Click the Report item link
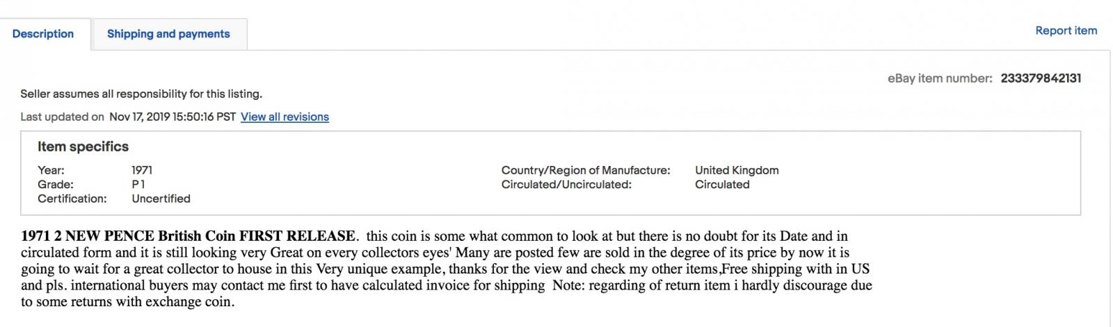The height and width of the screenshot is (327, 1113). point(1066,31)
